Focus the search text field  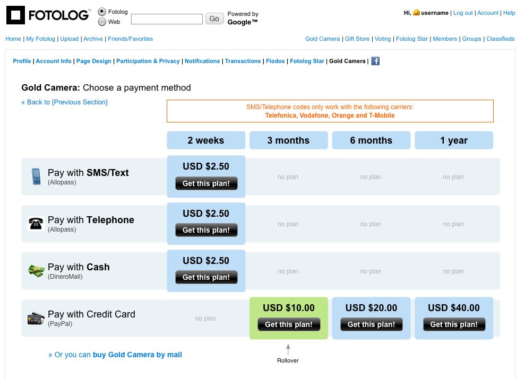(x=167, y=19)
